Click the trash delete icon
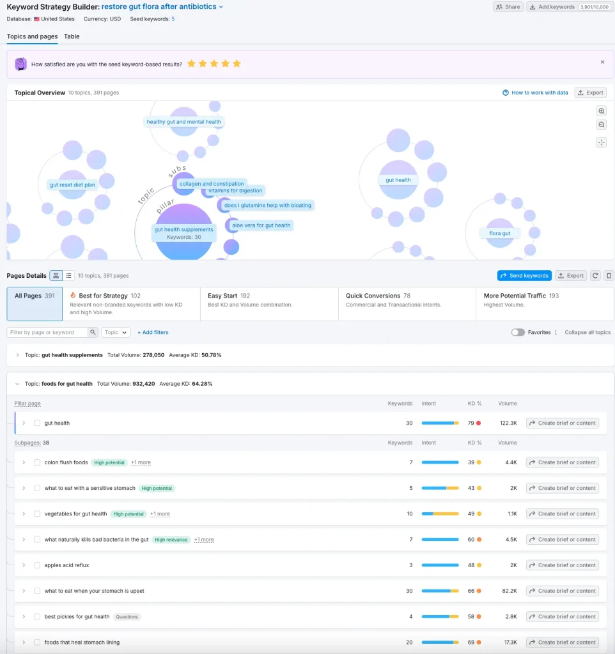 609,276
